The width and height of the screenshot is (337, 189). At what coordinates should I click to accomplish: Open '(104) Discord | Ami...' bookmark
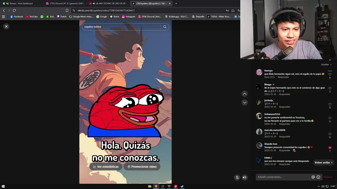pos(149,17)
